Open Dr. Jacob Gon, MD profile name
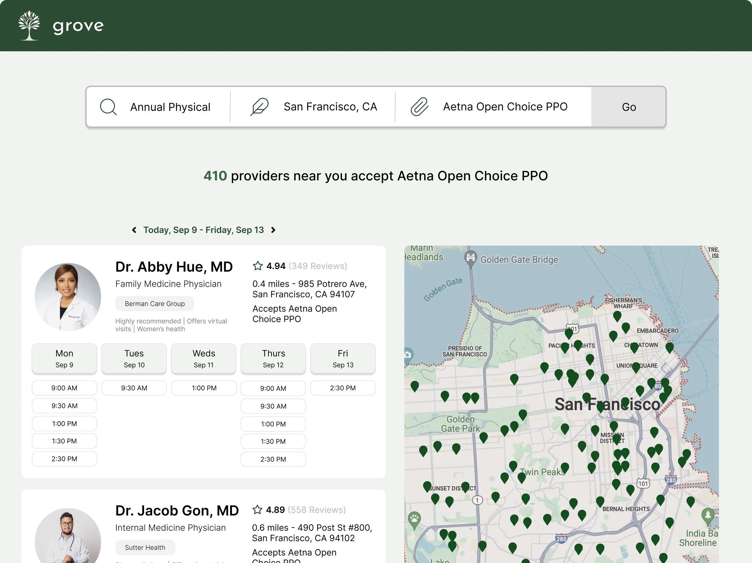The image size is (752, 563). (x=177, y=511)
